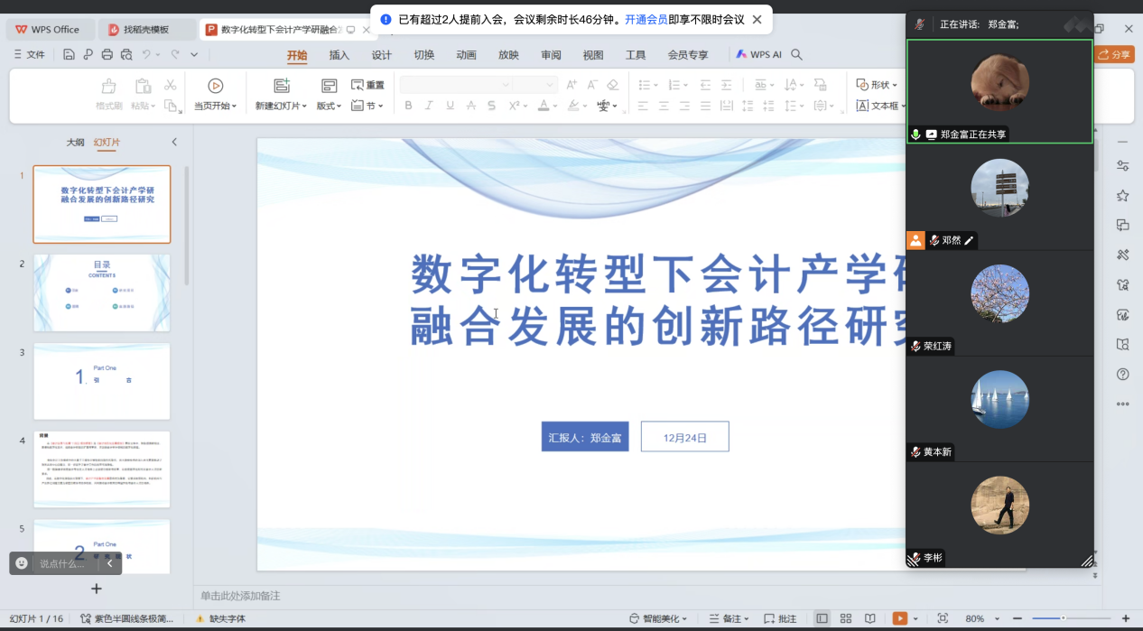Screen dimensions: 1143x631
Task: Click the print icon in quick toolbar
Action: click(x=107, y=55)
